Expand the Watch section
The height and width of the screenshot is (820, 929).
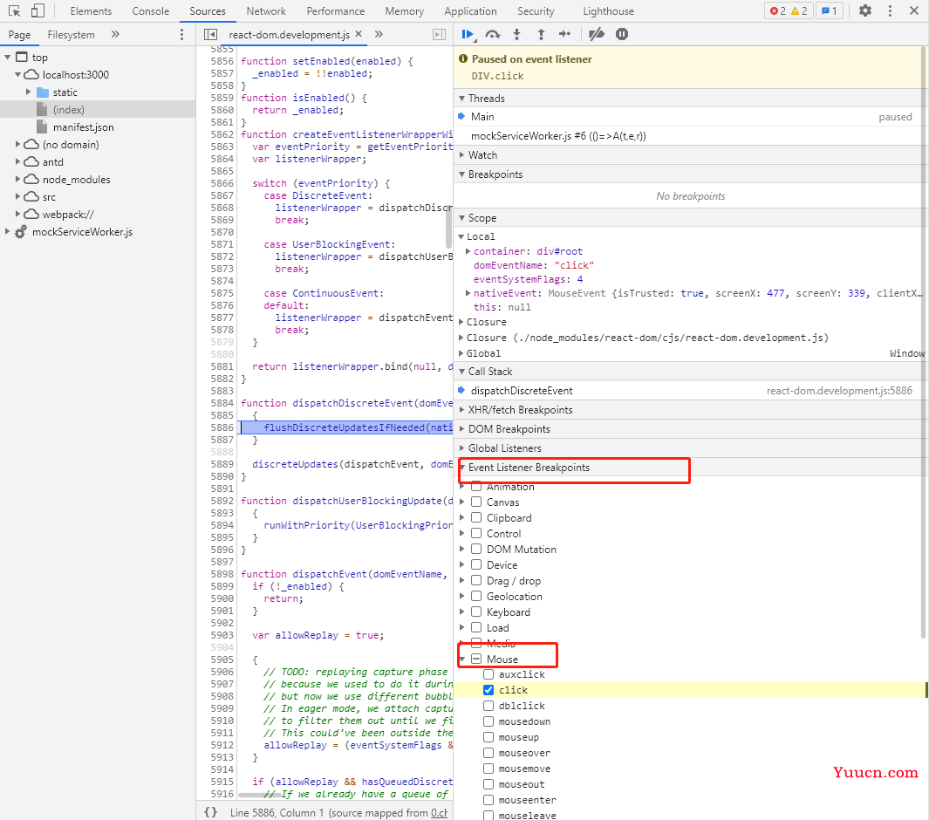(x=462, y=155)
